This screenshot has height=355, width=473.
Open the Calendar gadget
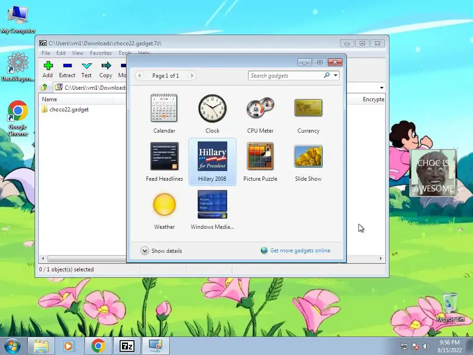pos(164,114)
